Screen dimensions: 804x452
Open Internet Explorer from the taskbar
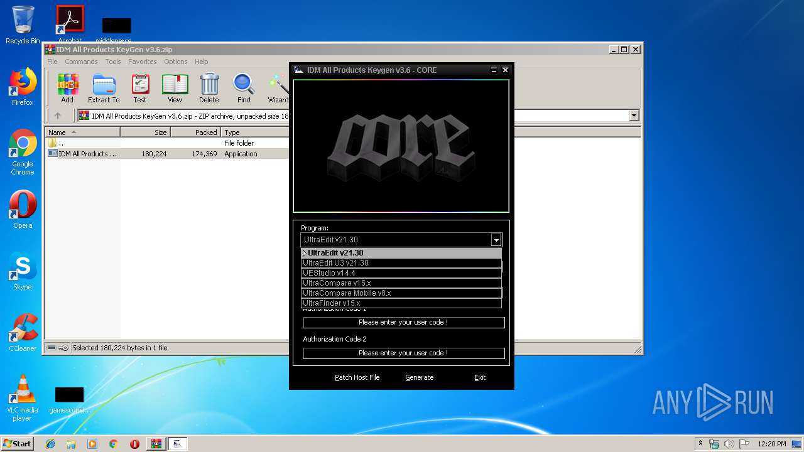50,444
